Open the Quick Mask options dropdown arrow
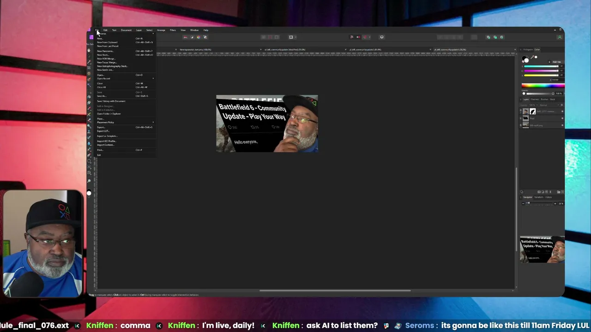Image resolution: width=591 pixels, height=332 pixels. tap(295, 37)
